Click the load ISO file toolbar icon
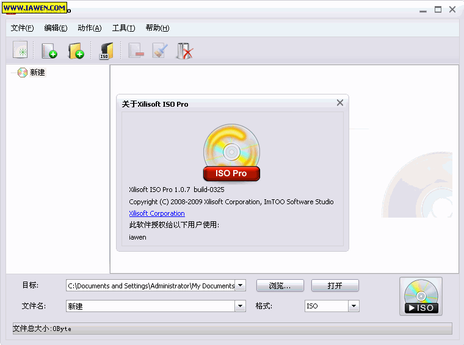This screenshot has width=464, height=345. 106,51
